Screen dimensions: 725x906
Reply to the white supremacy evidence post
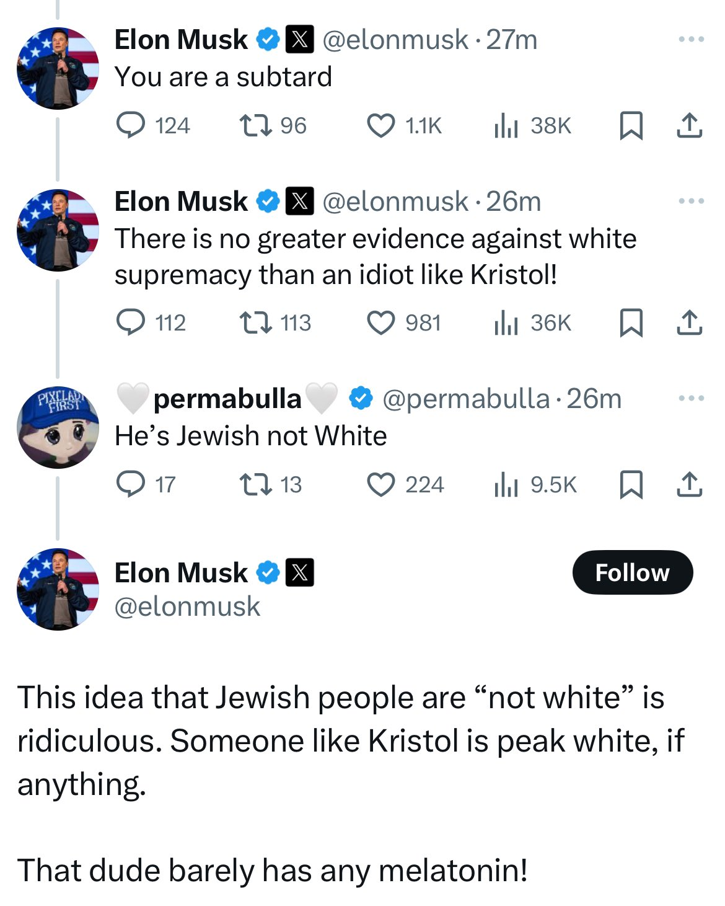tap(131, 322)
